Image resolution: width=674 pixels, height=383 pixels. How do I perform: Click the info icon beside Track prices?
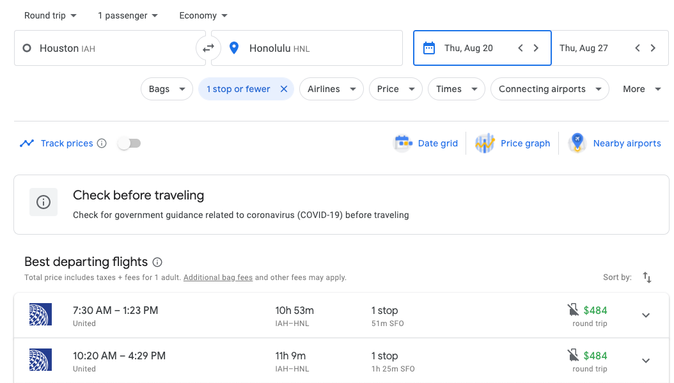(x=102, y=143)
